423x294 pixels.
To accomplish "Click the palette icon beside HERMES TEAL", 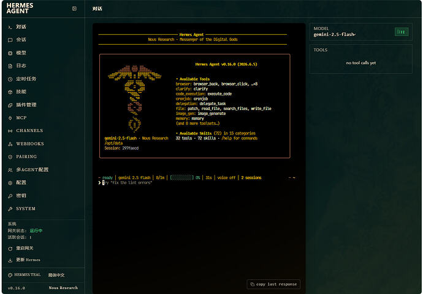I will pos(10,275).
